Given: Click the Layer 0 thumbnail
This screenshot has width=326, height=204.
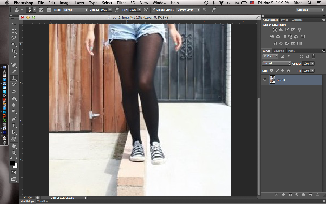Looking at the screenshot, I should (x=272, y=80).
